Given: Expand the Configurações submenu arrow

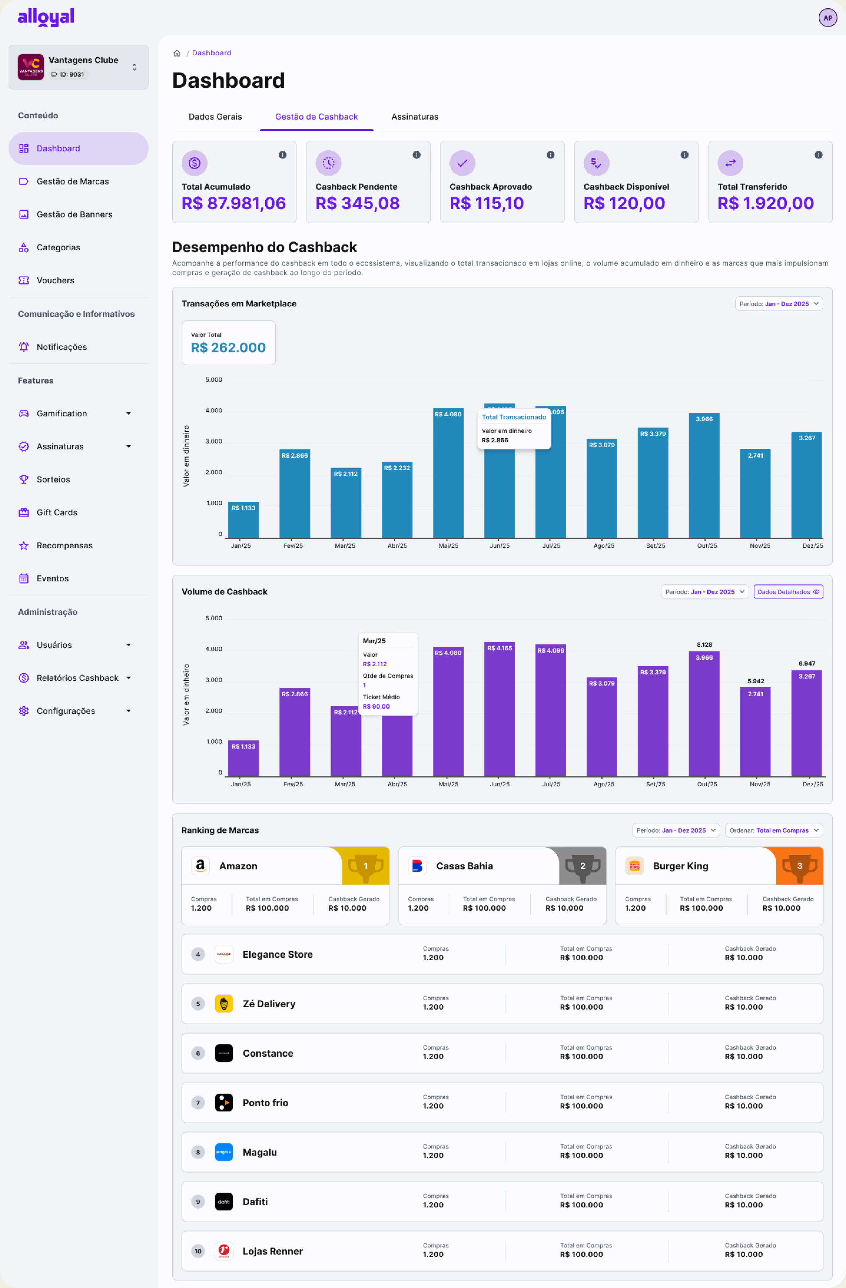Looking at the screenshot, I should pyautogui.click(x=129, y=711).
